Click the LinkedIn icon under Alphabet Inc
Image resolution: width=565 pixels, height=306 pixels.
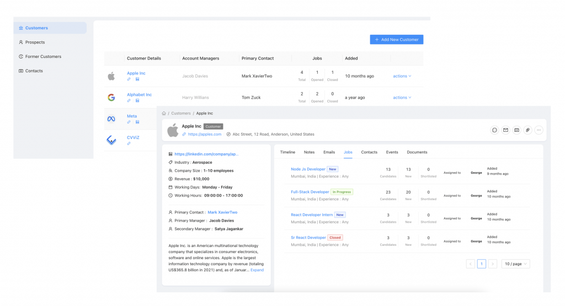[x=137, y=101]
